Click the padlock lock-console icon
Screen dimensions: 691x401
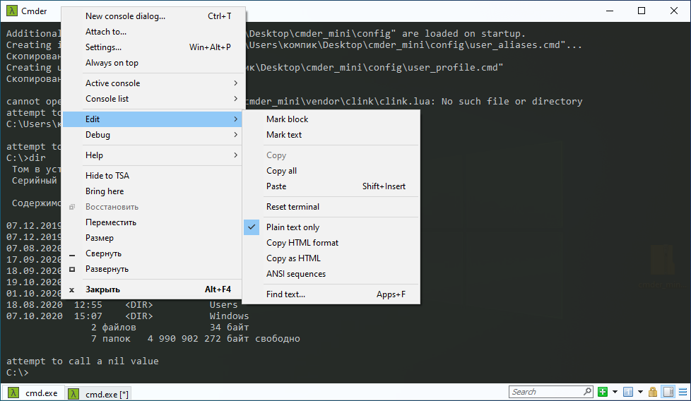click(653, 392)
